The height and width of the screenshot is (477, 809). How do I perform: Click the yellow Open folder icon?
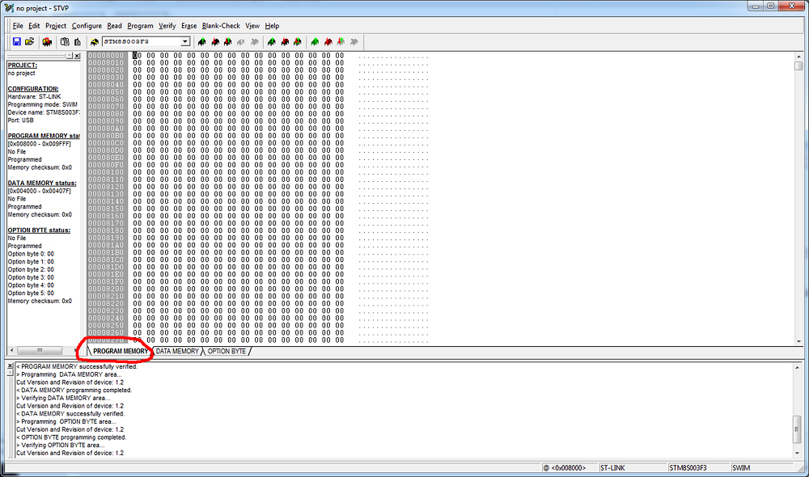(29, 41)
